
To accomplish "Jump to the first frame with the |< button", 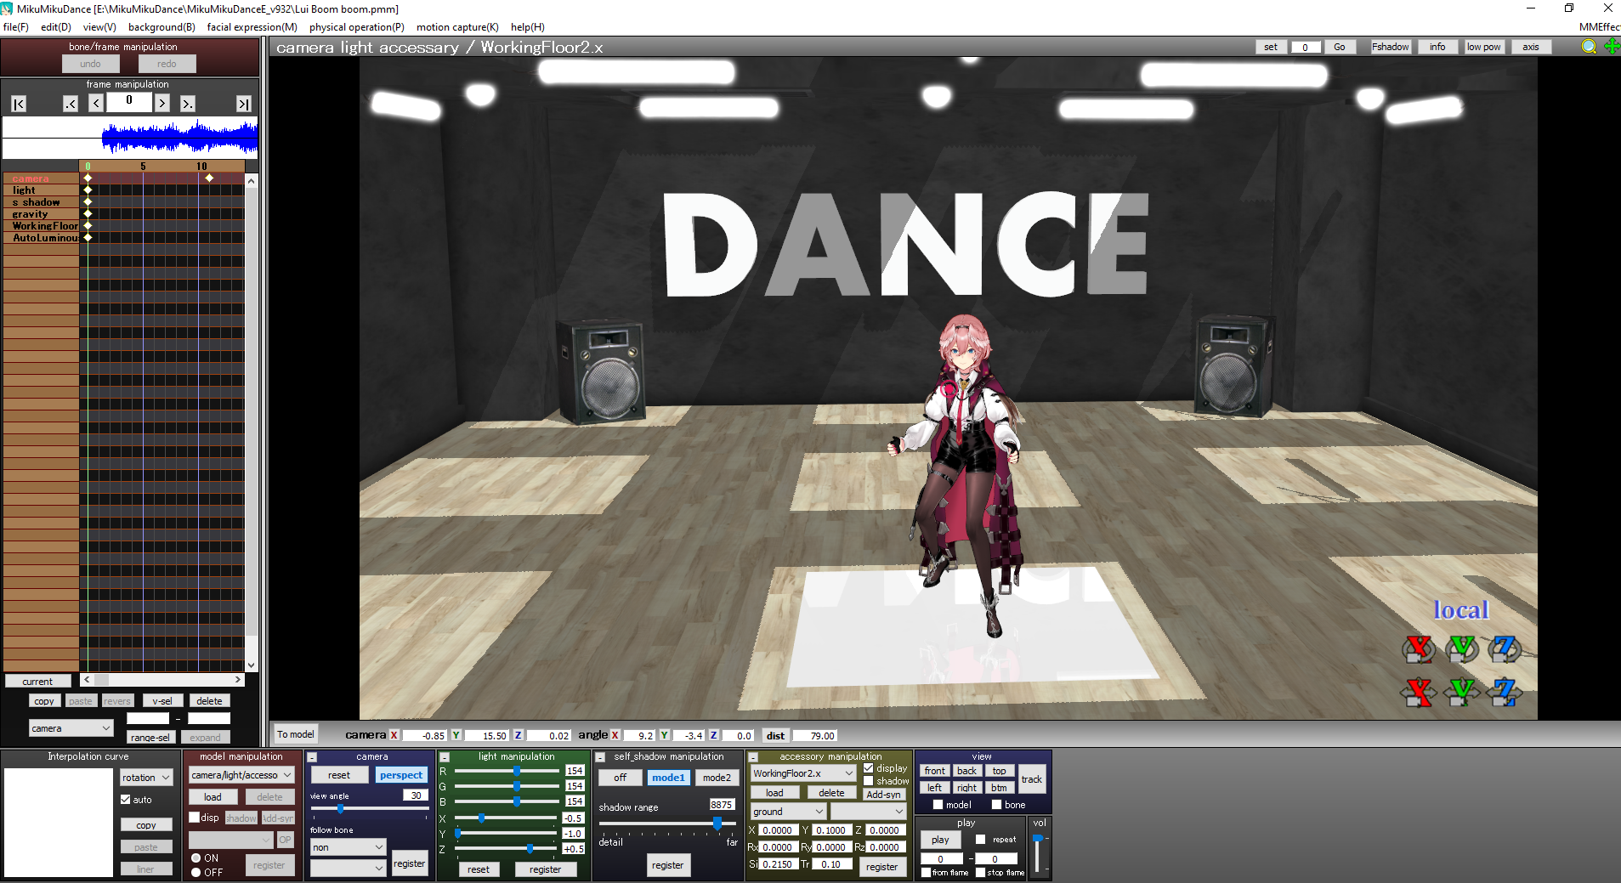I will [17, 103].
